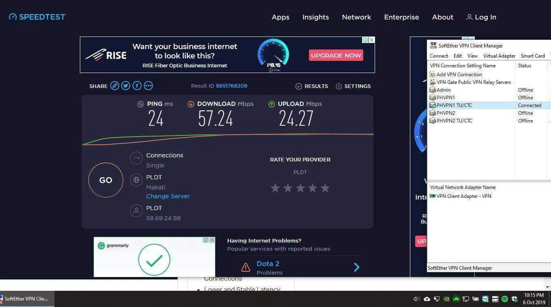Image resolution: width=551 pixels, height=307 pixels.
Task: Open the Dota 2 problems chevron
Action: tap(356, 267)
